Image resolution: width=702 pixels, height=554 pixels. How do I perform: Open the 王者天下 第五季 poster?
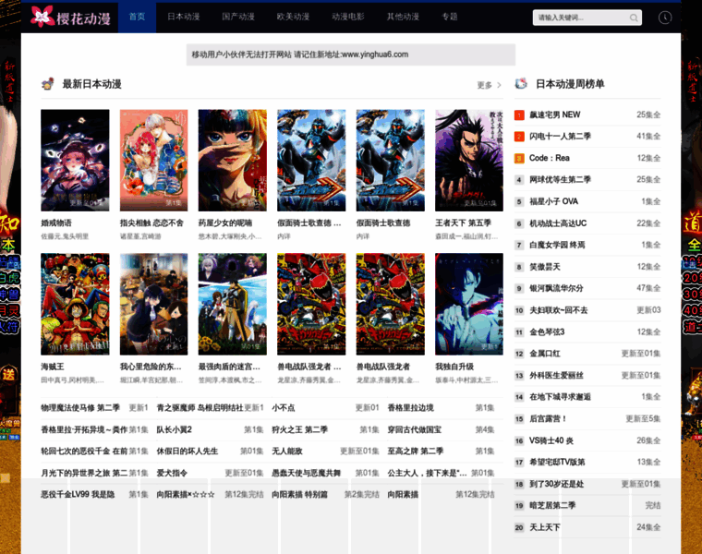point(468,161)
